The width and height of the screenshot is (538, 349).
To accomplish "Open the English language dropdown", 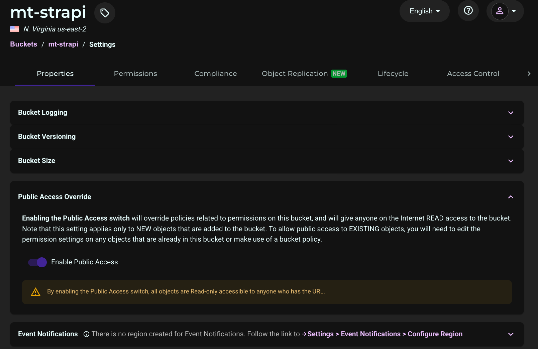I will [424, 11].
